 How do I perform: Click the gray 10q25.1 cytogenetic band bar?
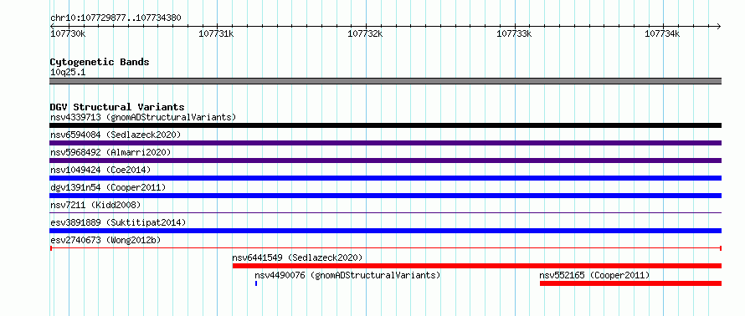click(385, 81)
